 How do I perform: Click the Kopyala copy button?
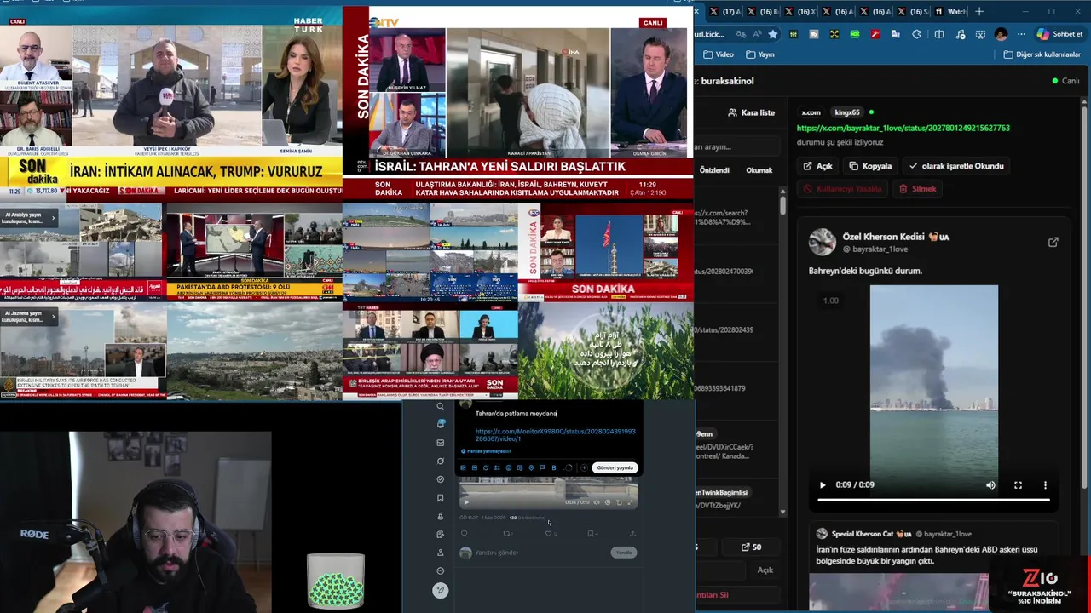click(870, 166)
